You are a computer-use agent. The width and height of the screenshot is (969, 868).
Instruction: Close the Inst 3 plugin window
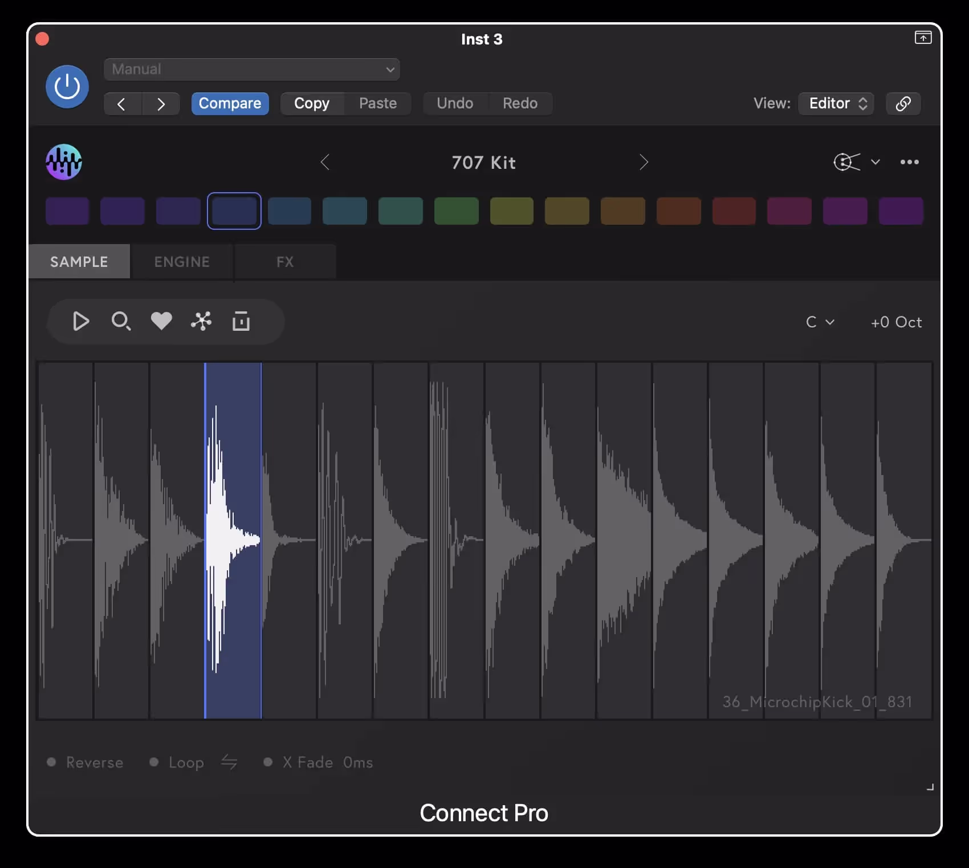tap(42, 39)
